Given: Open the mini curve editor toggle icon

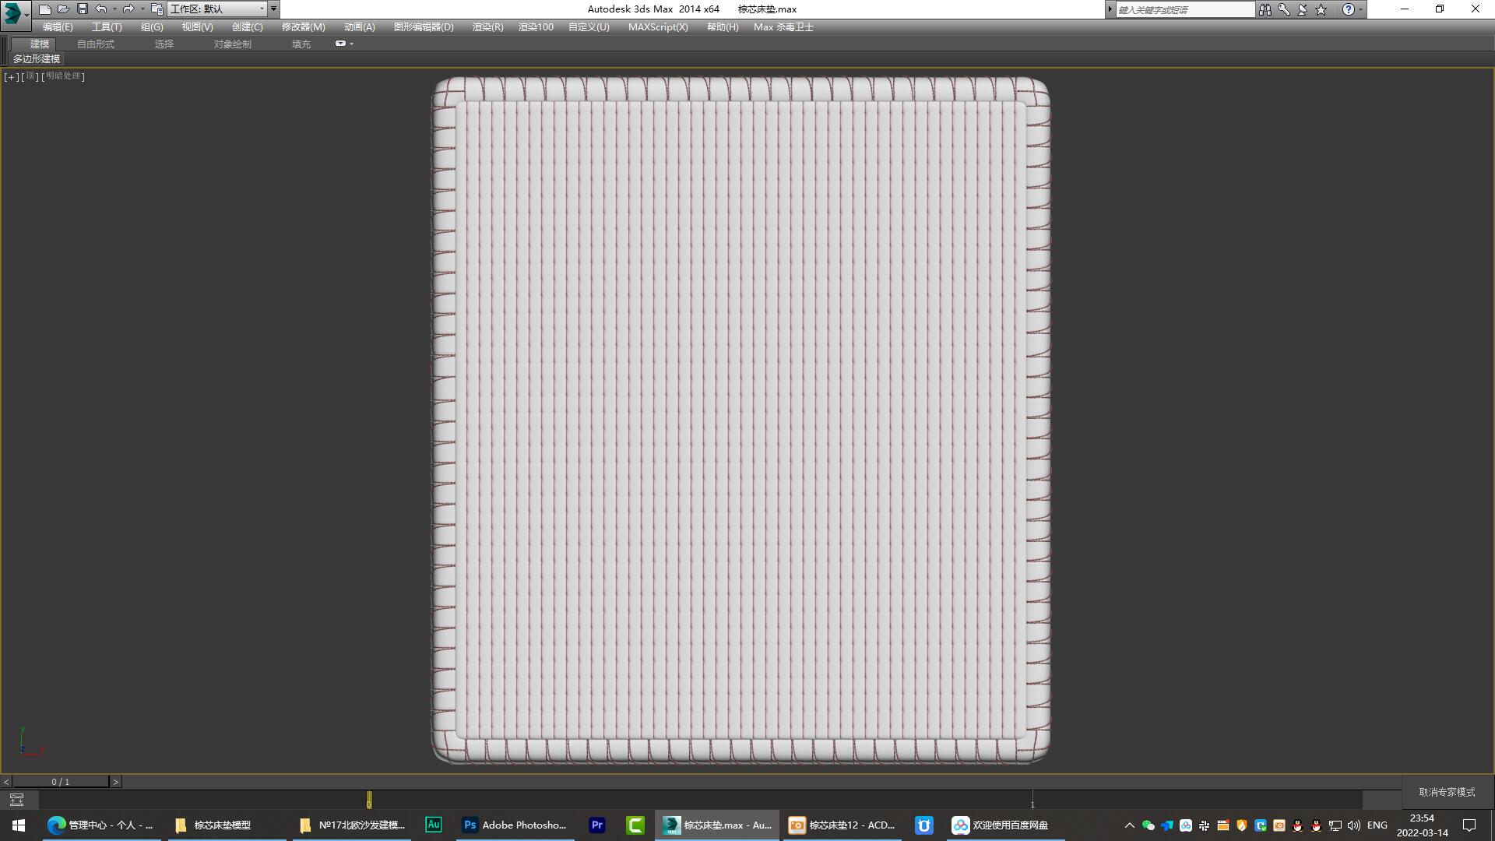Looking at the screenshot, I should click(x=16, y=800).
